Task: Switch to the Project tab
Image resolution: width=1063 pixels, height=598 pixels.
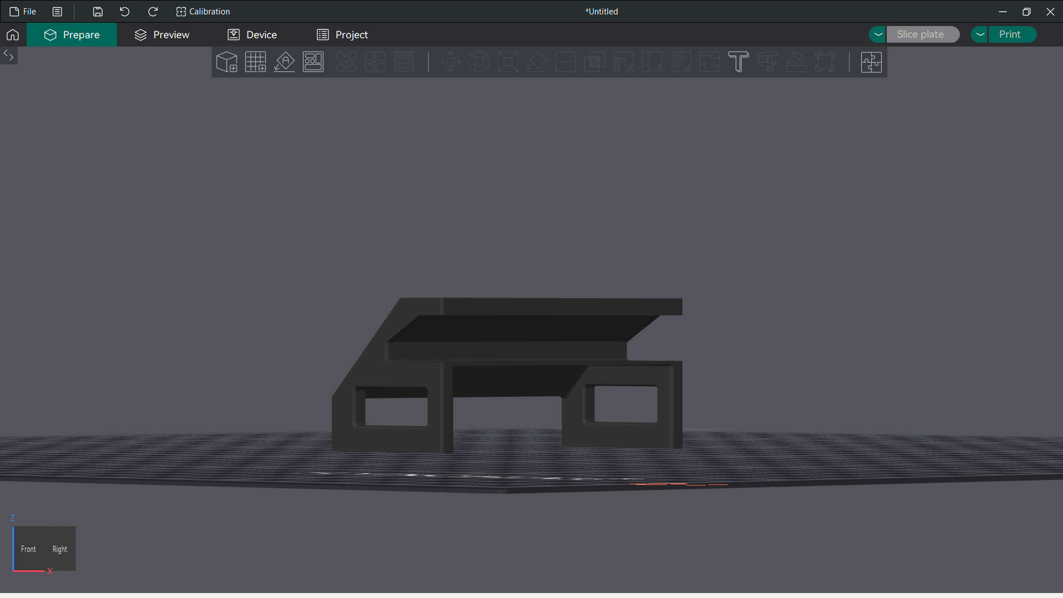Action: [342, 35]
